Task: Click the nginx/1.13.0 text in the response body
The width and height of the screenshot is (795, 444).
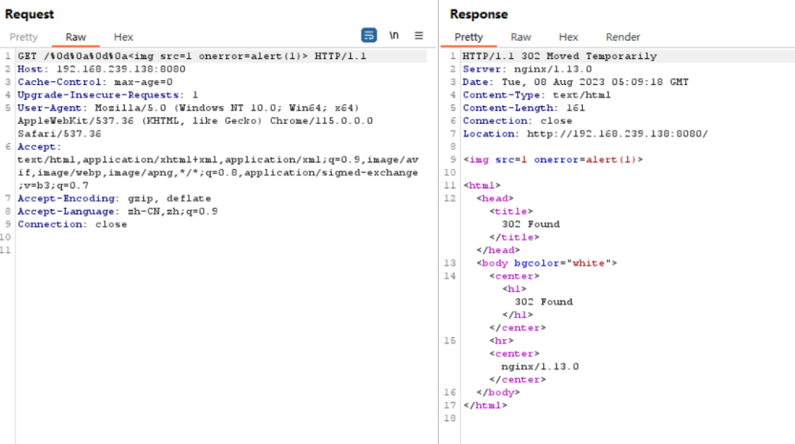Action: point(540,367)
